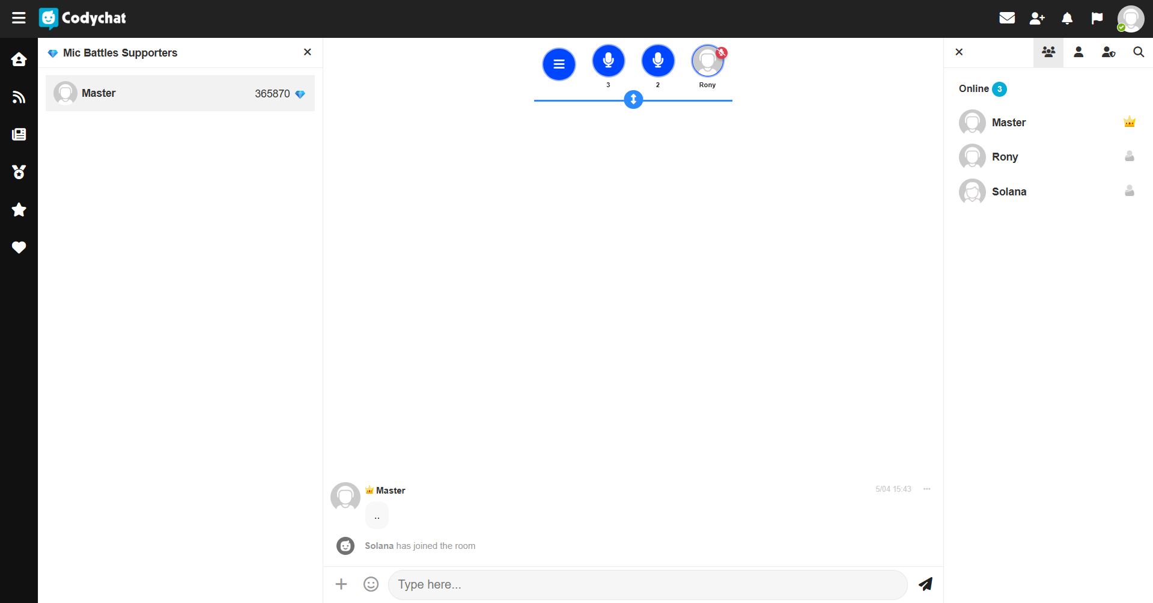Switch to the online users list tab
The height and width of the screenshot is (603, 1153).
pos(1048,52)
